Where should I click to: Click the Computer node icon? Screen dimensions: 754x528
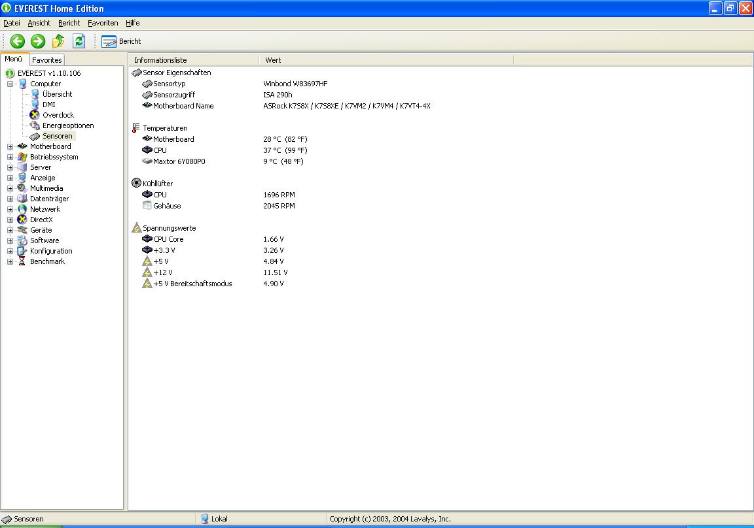(23, 84)
